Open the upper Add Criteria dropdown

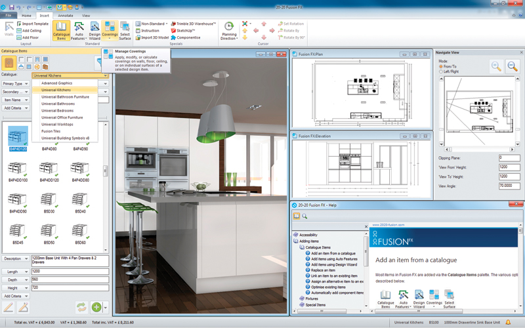[15, 108]
